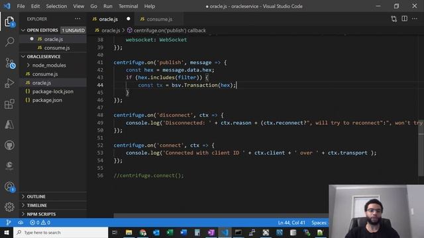
Task: Click the Ln 44, Col 41 status indicator
Action: tap(291, 223)
